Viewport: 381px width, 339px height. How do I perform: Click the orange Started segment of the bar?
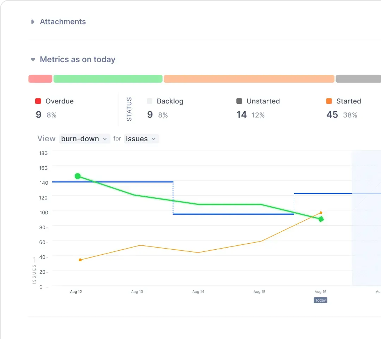pyautogui.click(x=249, y=79)
